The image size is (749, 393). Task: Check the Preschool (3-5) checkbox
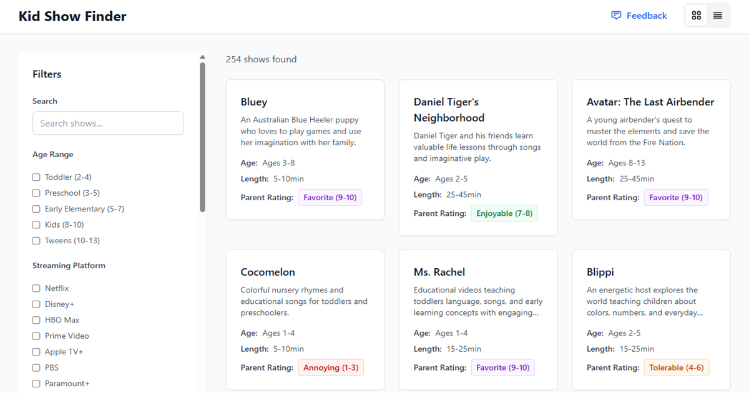click(x=36, y=193)
